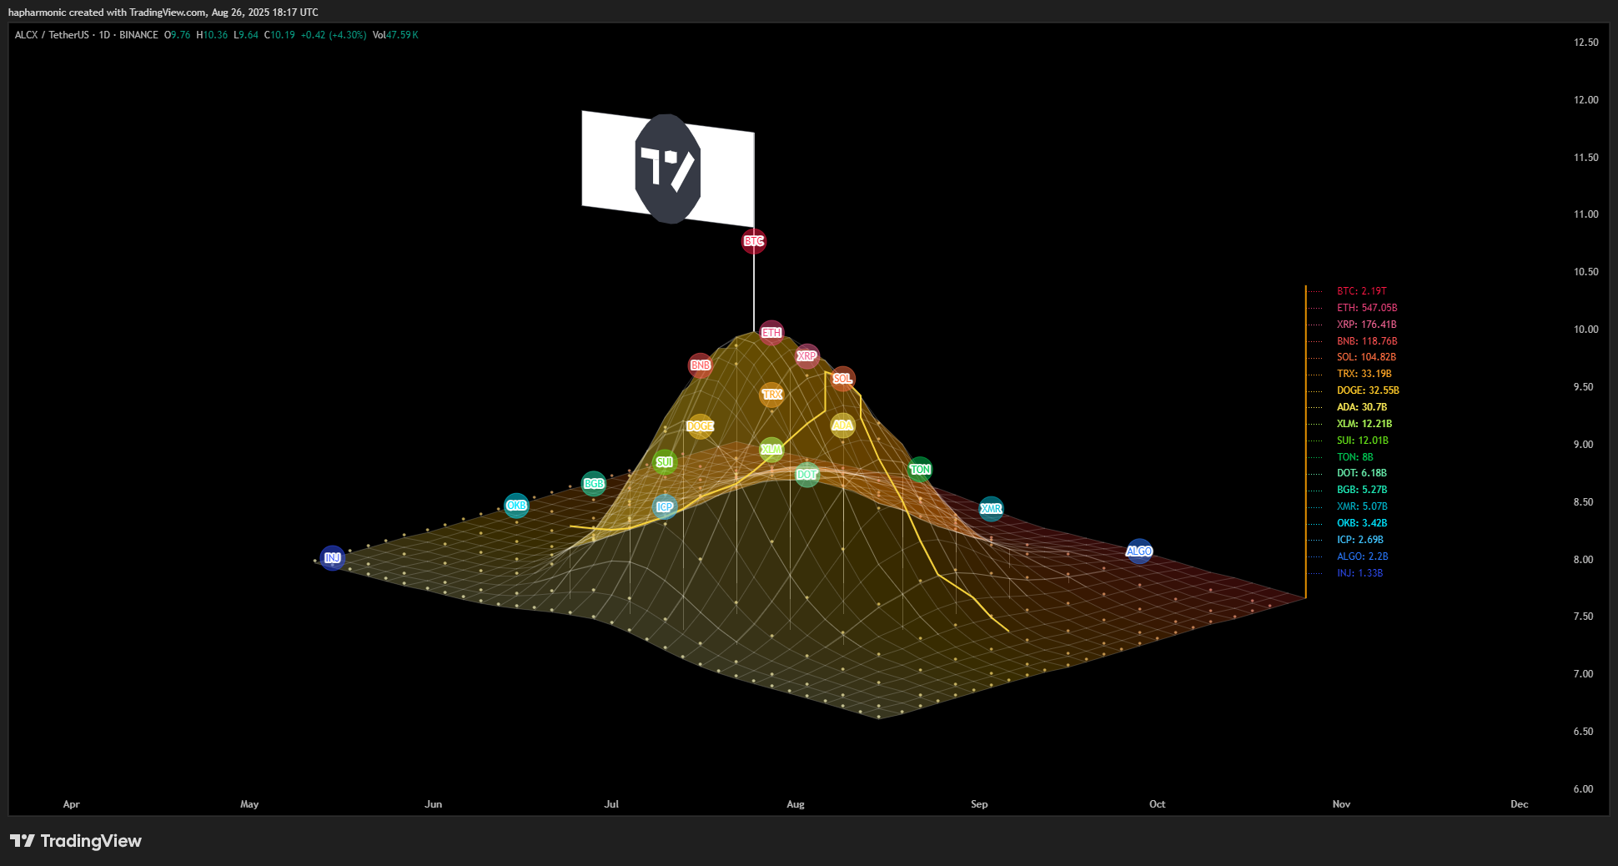Select the SOL bubble marker
Image resolution: width=1618 pixels, height=866 pixels.
pos(842,379)
